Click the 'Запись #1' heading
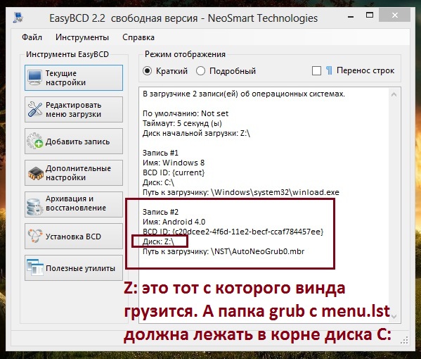 pos(160,153)
